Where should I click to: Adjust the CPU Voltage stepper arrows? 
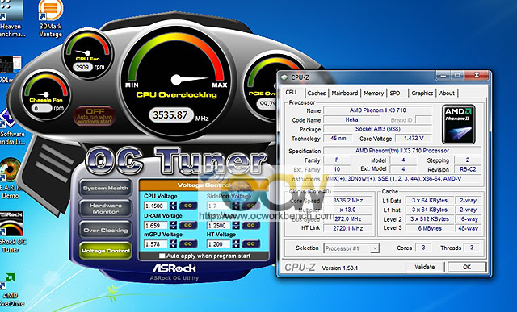click(x=173, y=206)
